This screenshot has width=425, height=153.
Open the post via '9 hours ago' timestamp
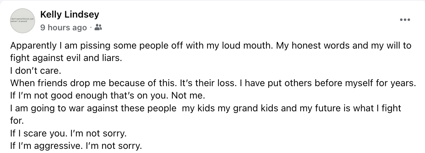[63, 28]
